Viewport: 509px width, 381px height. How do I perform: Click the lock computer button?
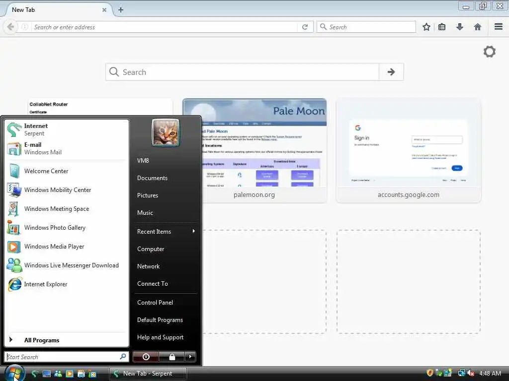coord(172,357)
